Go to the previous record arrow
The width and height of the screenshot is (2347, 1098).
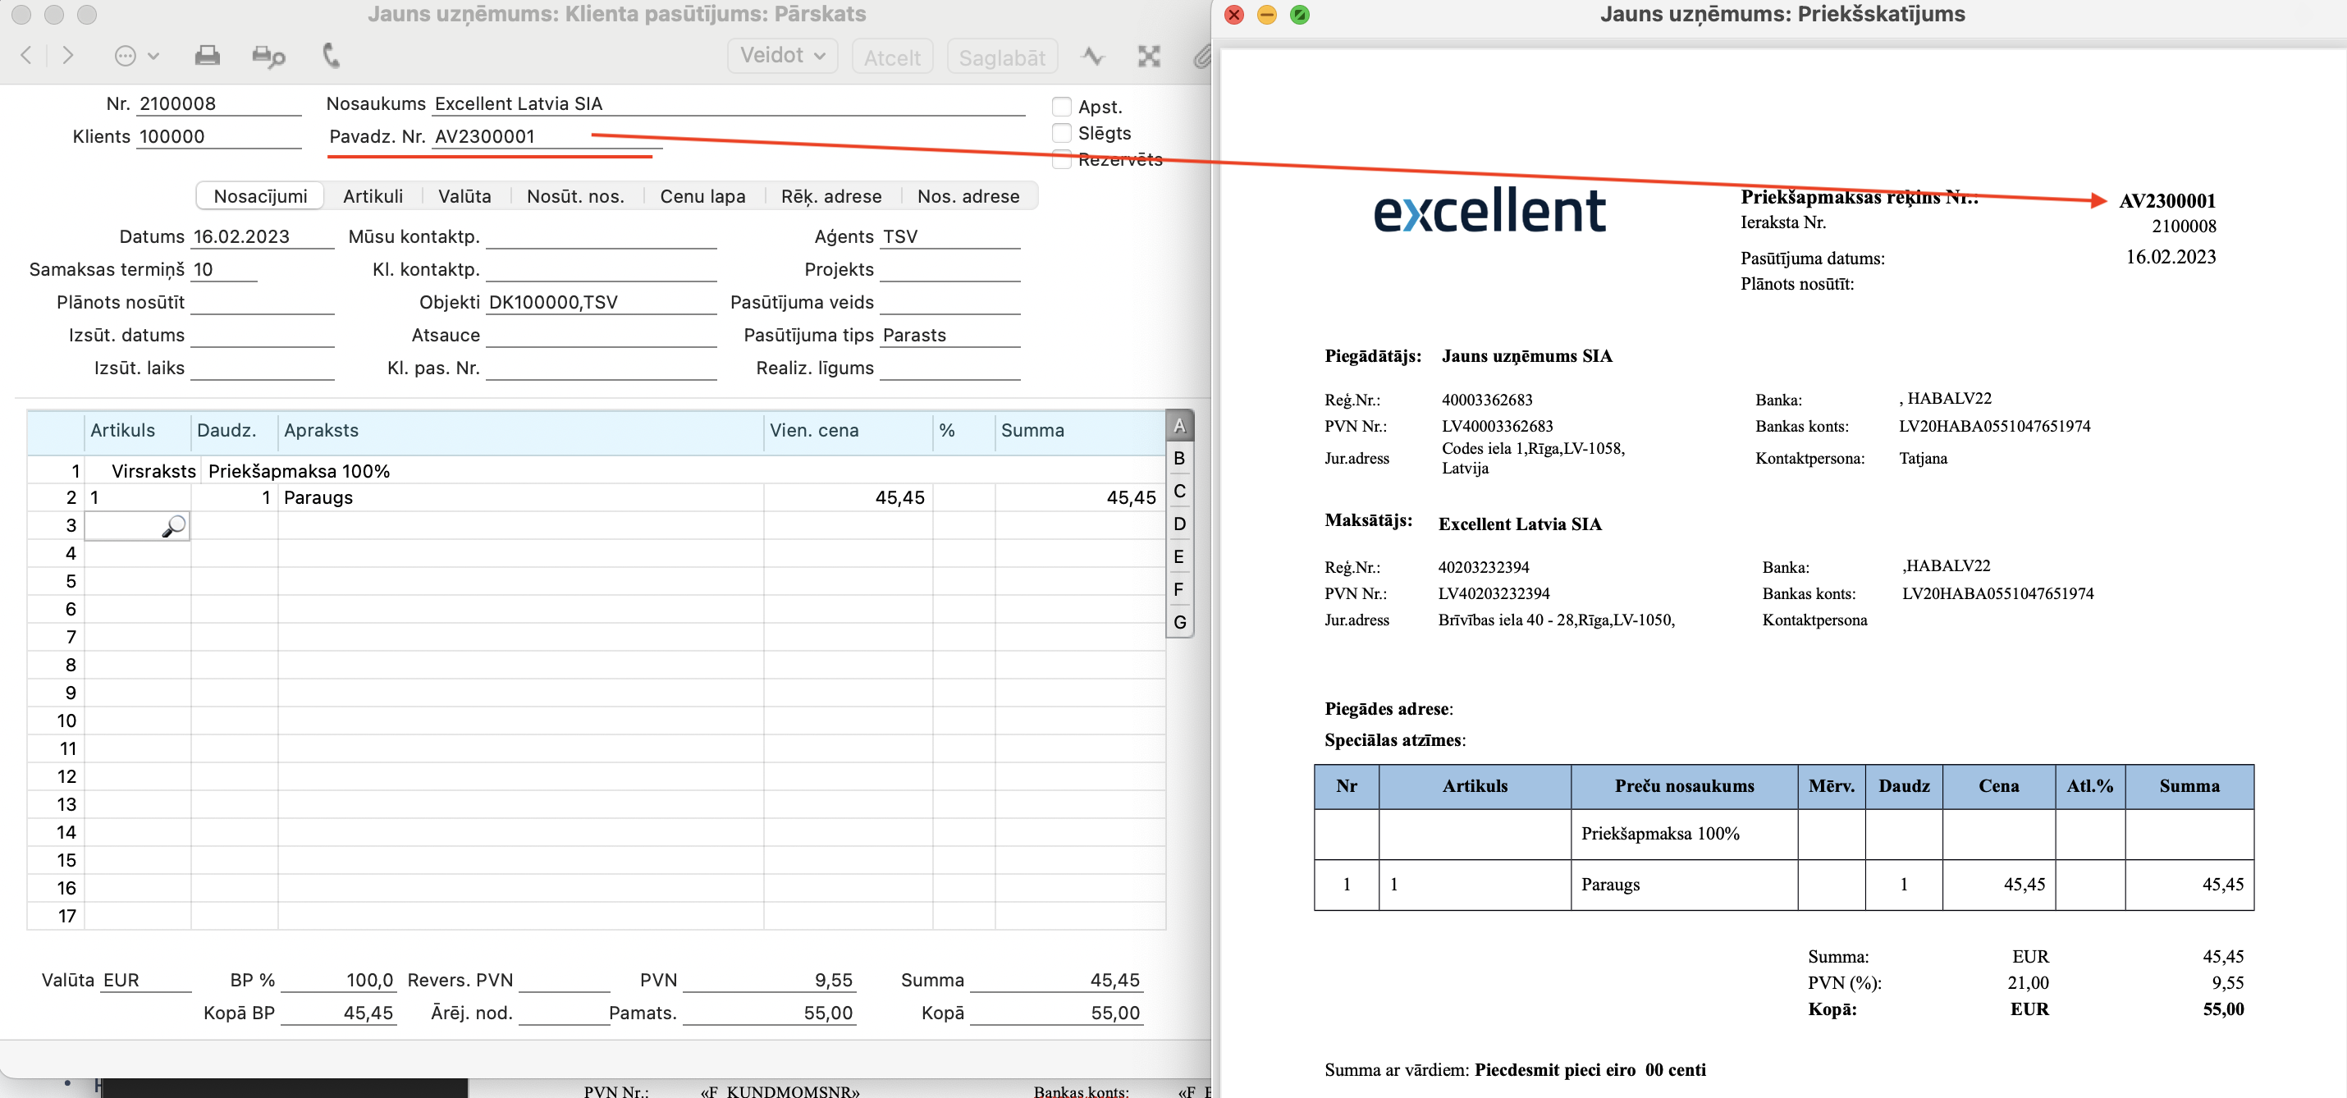[26, 56]
